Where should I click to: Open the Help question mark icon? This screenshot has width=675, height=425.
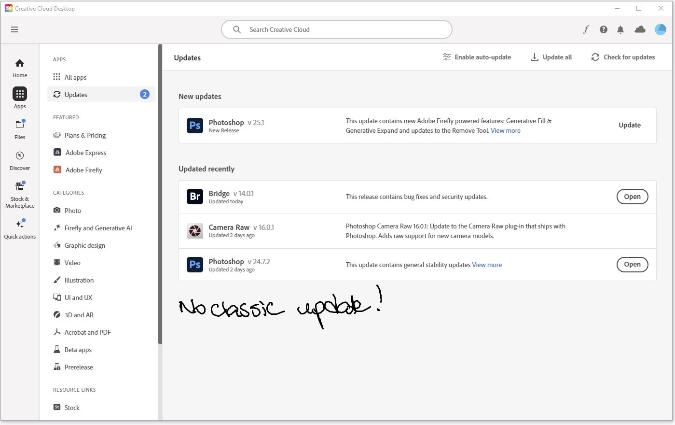(x=603, y=29)
